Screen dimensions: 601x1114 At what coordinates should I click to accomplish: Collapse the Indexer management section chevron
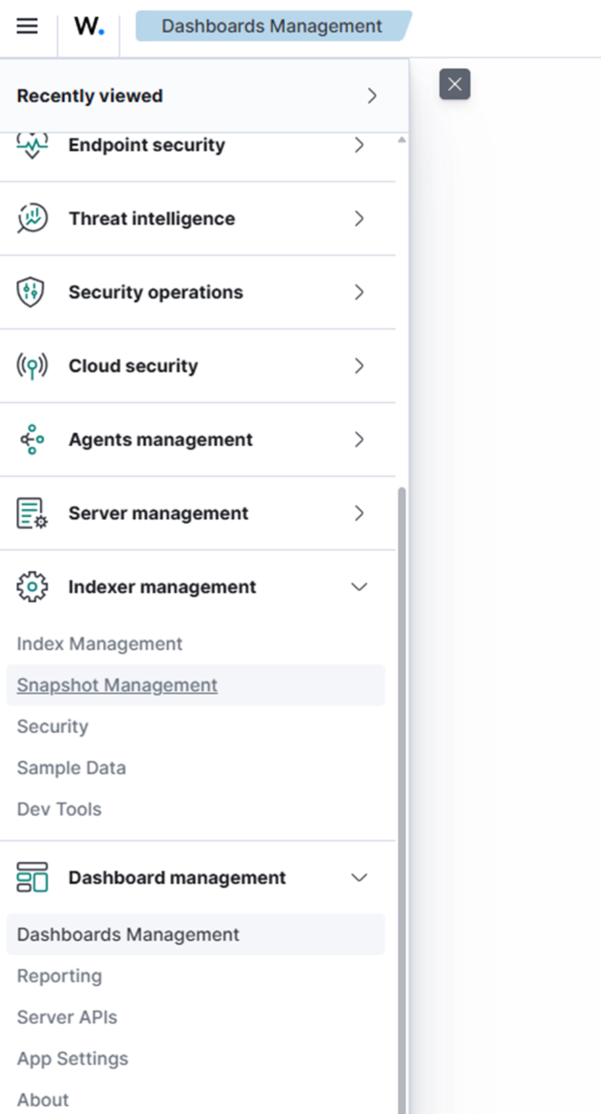[x=359, y=587]
